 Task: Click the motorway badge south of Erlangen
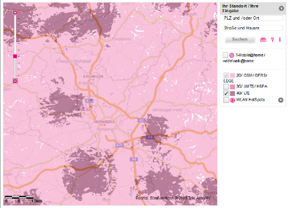tap(89, 101)
